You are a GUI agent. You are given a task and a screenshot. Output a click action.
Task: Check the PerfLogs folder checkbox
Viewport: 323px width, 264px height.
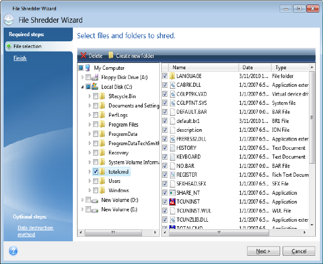point(96,115)
